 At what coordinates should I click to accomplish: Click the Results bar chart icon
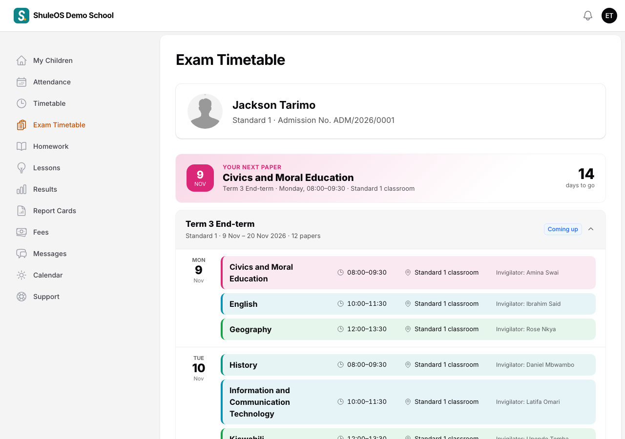[21, 189]
